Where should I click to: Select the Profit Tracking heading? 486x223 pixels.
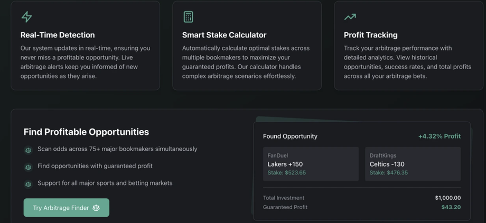pos(371,35)
